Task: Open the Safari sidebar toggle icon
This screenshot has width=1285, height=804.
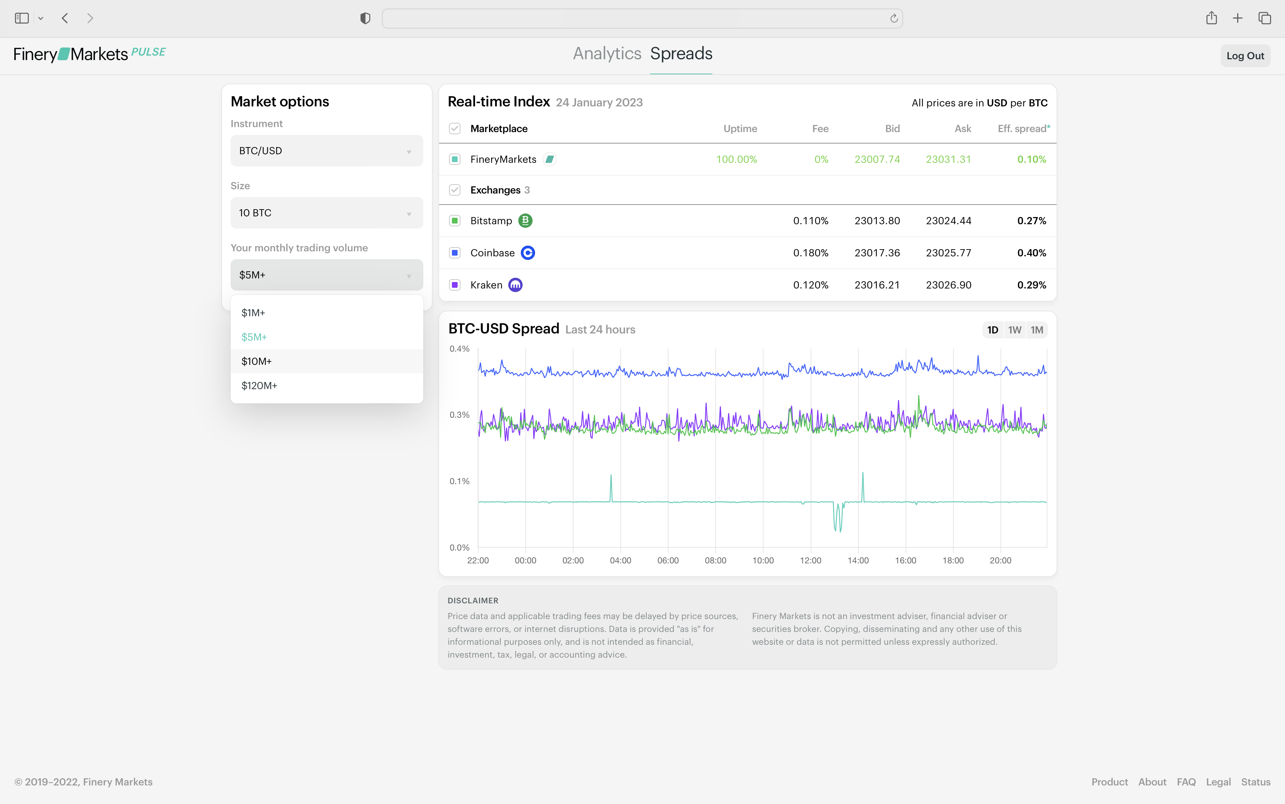Action: click(22, 19)
